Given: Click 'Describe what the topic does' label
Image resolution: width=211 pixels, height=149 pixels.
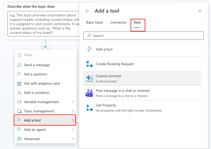Looking at the screenshot, I should point(31,6).
